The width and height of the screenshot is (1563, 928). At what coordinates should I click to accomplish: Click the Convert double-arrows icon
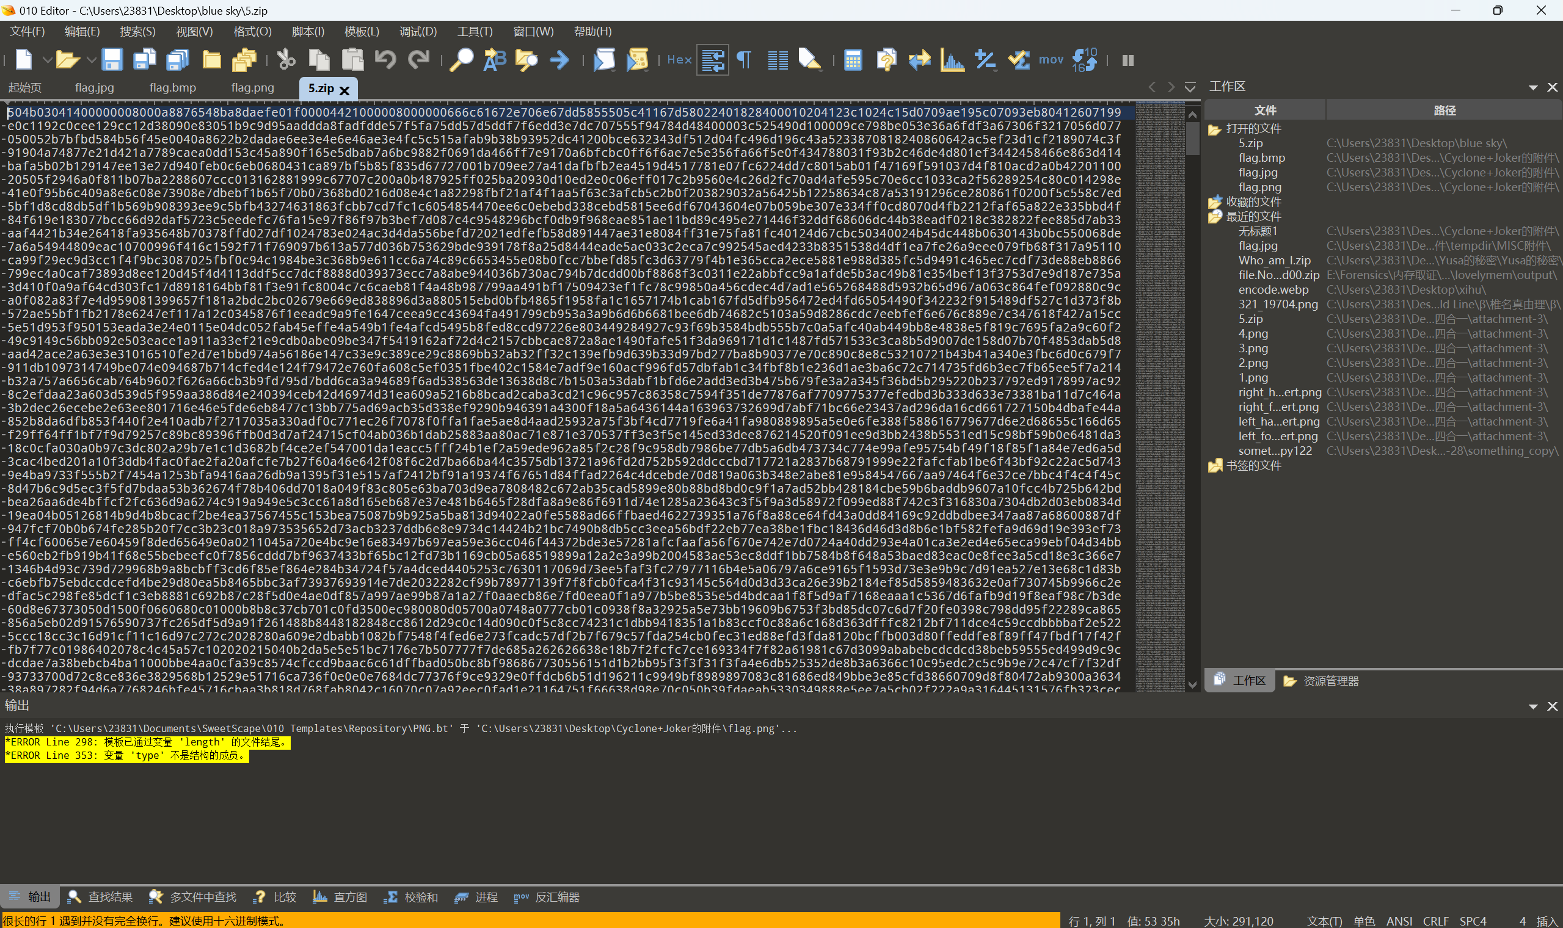tap(919, 60)
